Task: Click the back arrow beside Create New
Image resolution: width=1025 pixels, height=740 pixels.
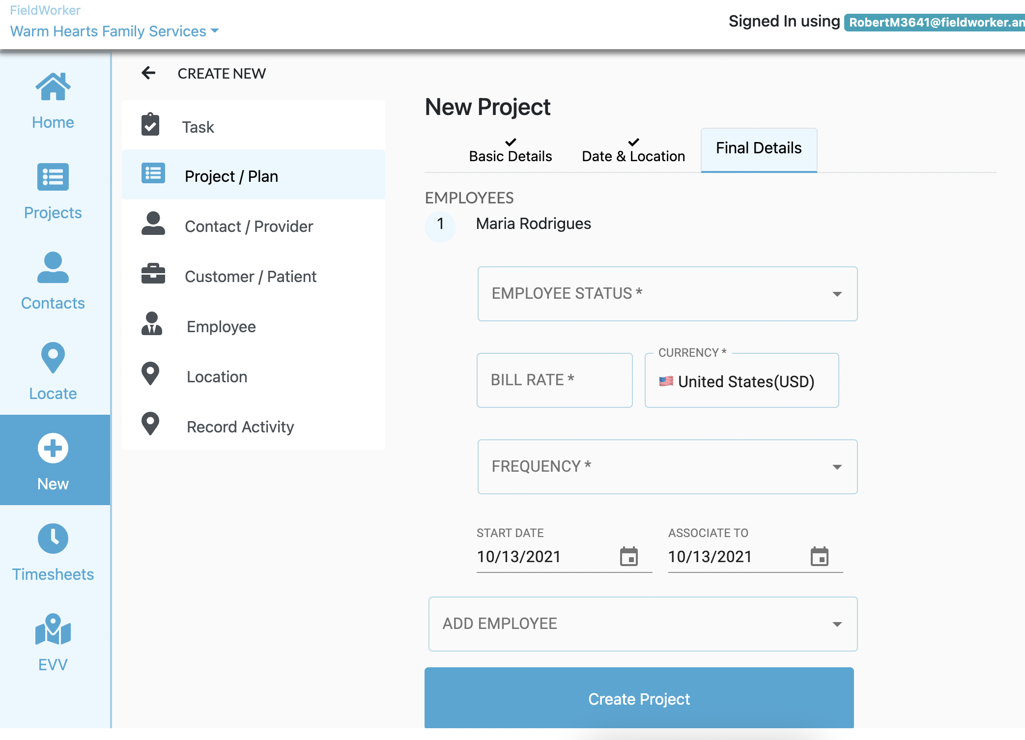Action: pos(148,73)
